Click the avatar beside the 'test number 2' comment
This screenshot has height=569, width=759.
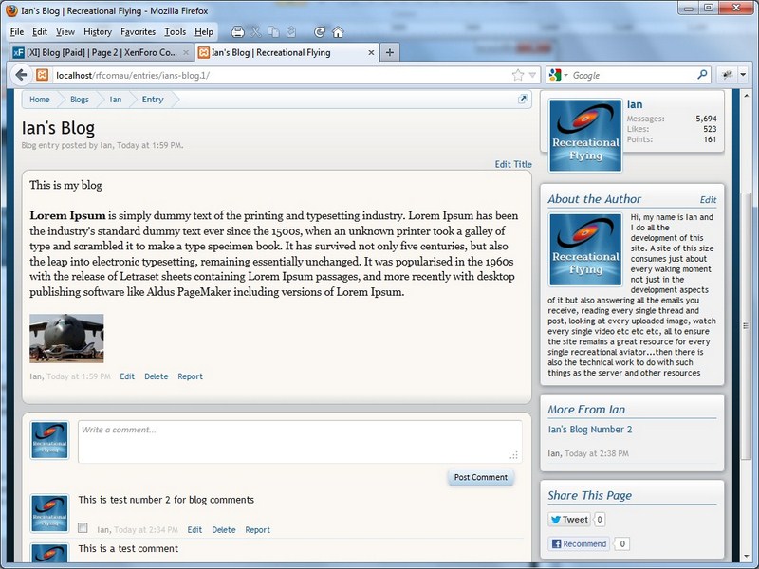pos(49,513)
